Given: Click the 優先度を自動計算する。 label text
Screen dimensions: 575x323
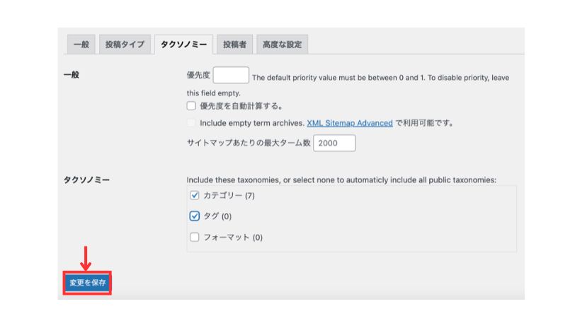Looking at the screenshot, I should (241, 107).
